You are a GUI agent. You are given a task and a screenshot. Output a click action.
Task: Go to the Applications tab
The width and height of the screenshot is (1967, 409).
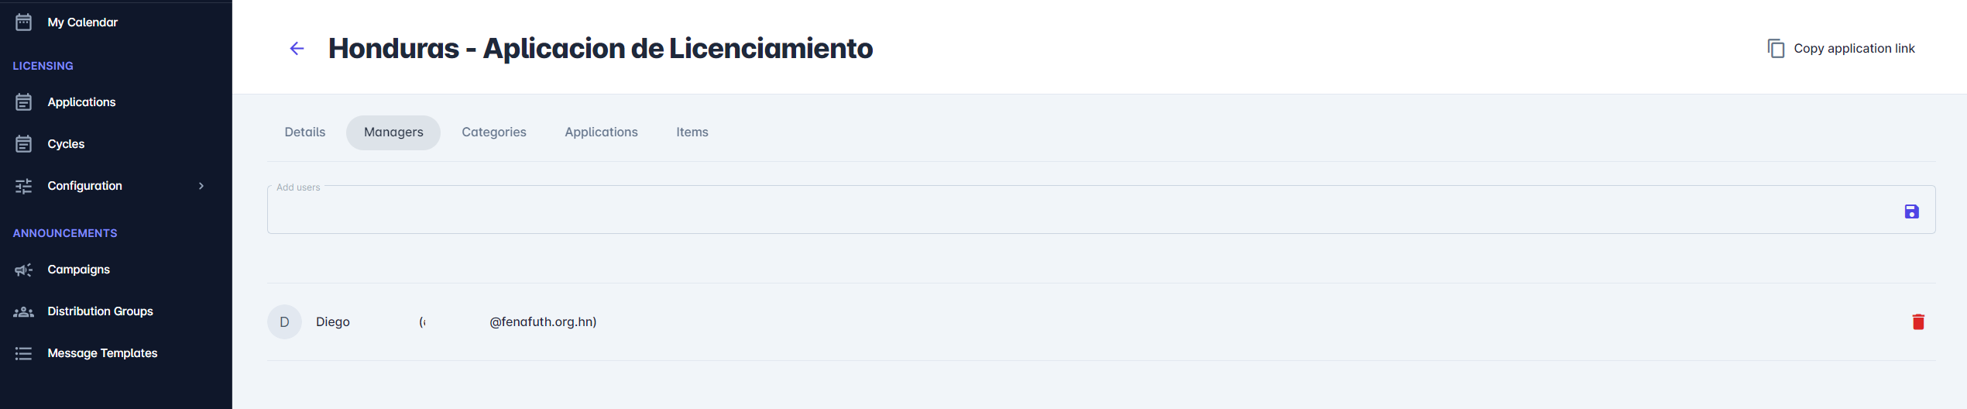[x=601, y=132]
